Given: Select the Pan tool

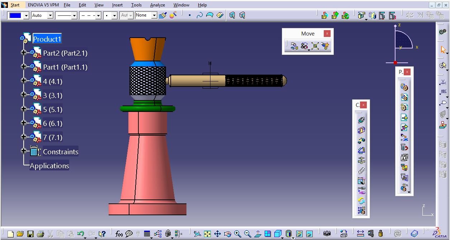Looking at the screenshot, I should [x=217, y=234].
